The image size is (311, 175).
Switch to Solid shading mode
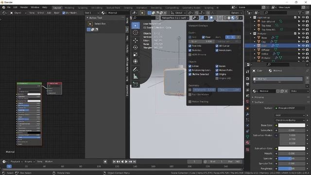click(x=229, y=18)
